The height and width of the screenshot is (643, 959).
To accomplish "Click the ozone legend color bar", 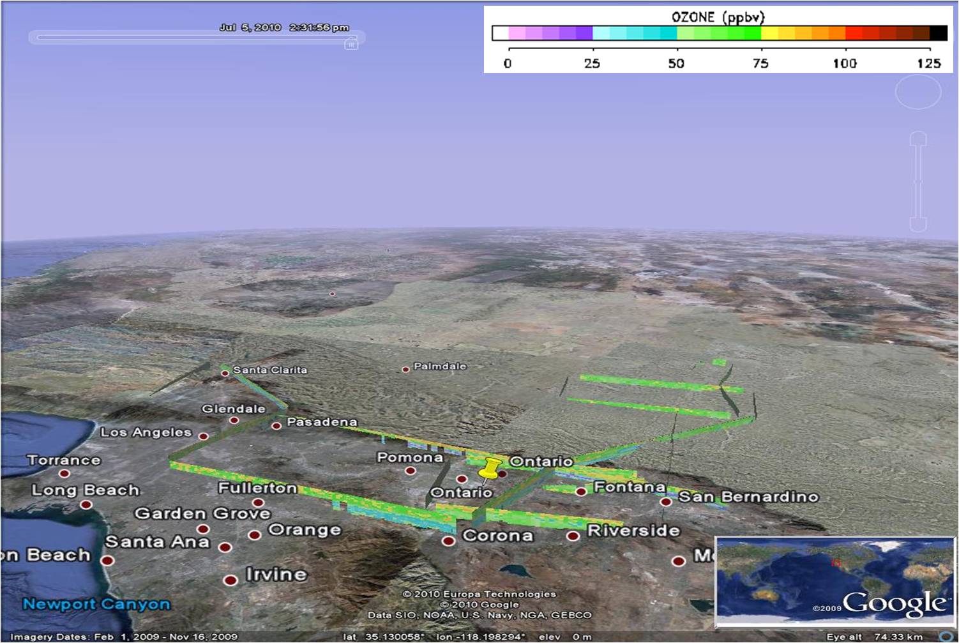I will pyautogui.click(x=720, y=33).
